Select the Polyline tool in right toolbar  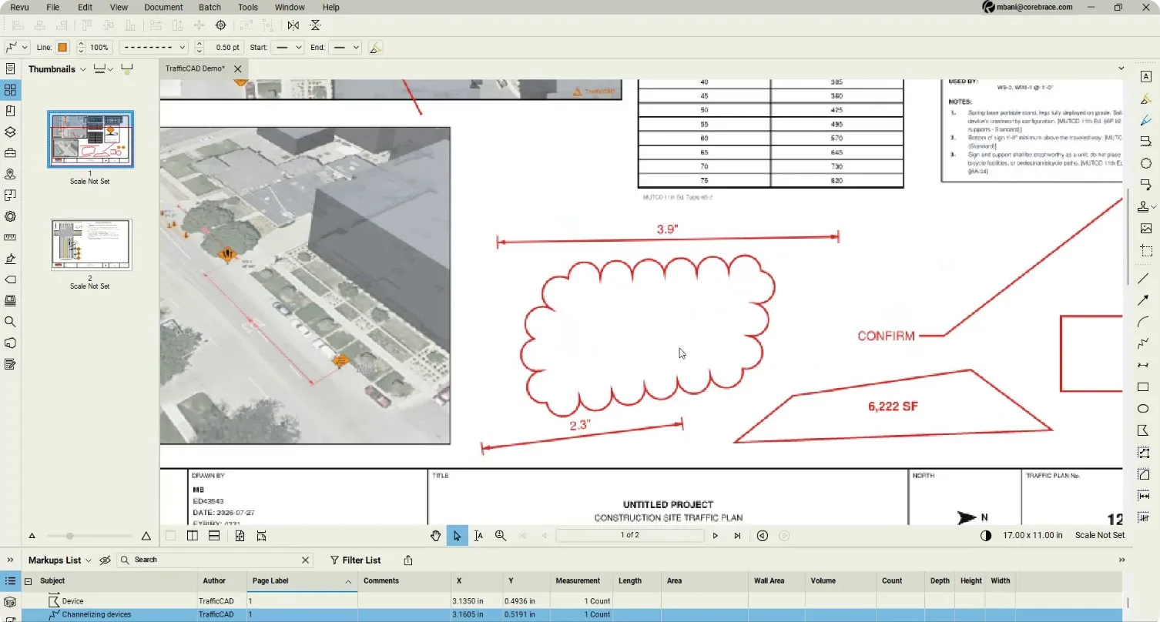[x=1144, y=343]
